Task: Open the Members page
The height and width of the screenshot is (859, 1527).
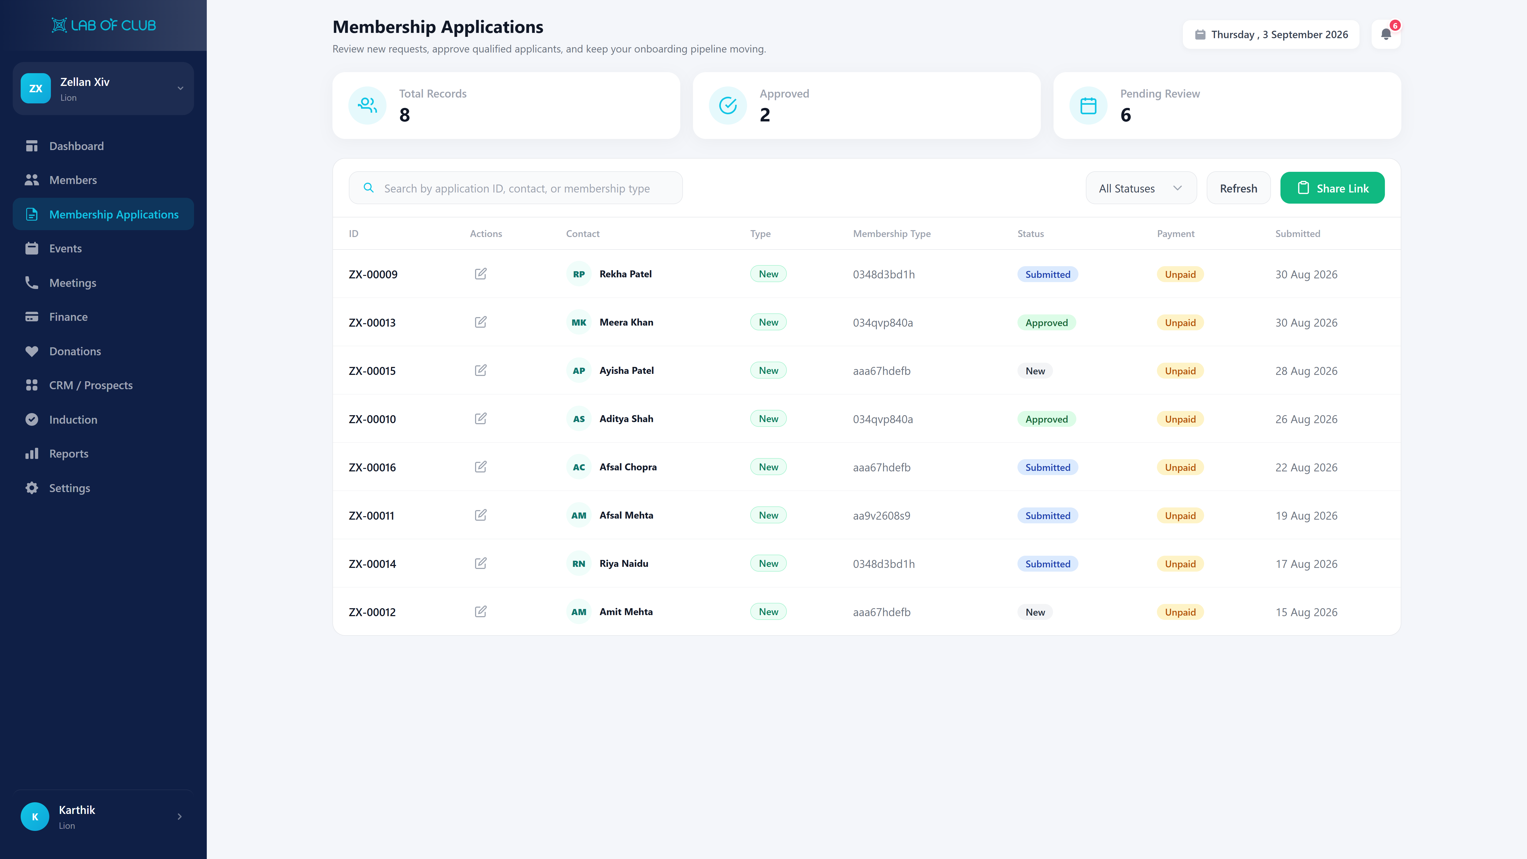Action: [103, 180]
